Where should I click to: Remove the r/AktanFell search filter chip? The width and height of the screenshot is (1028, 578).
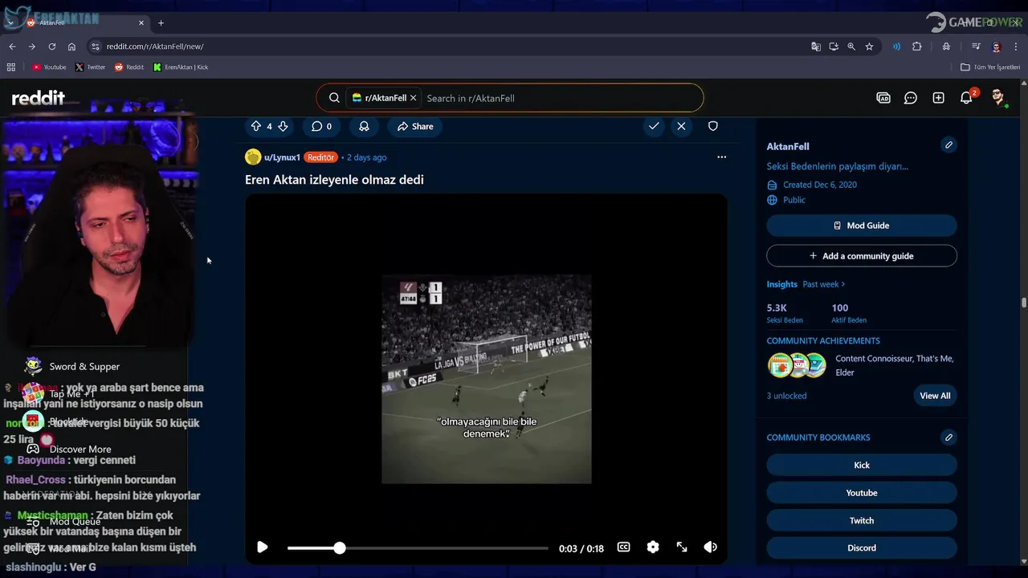413,98
